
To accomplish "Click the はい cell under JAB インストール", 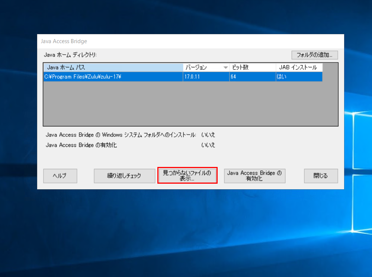I will 299,77.
